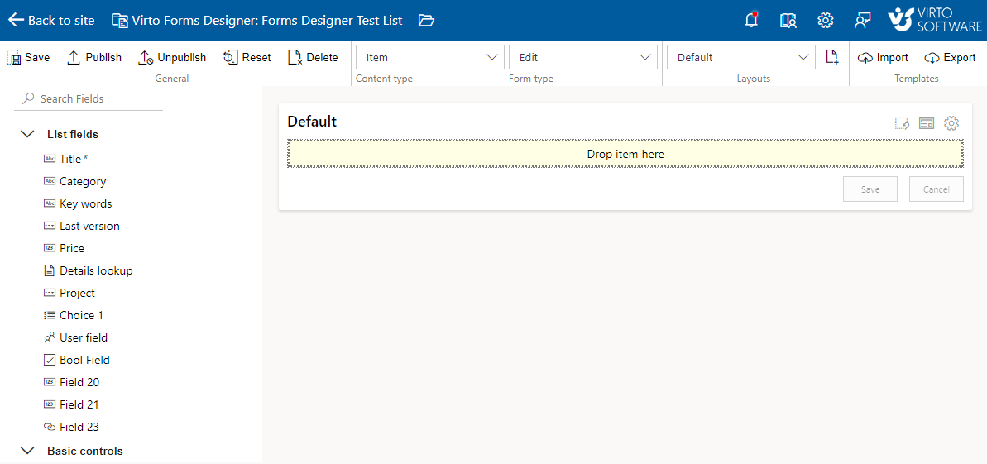Publish the form

[94, 57]
